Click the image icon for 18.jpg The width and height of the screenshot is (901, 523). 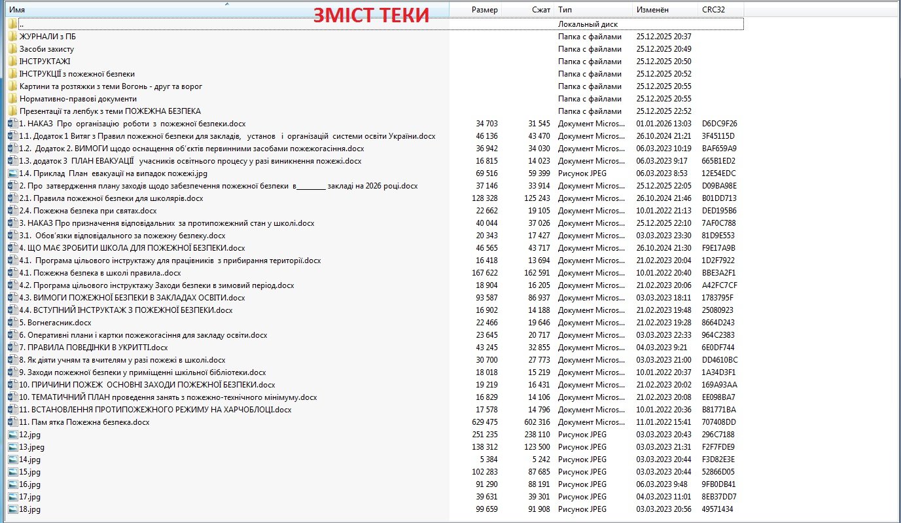pos(12,509)
